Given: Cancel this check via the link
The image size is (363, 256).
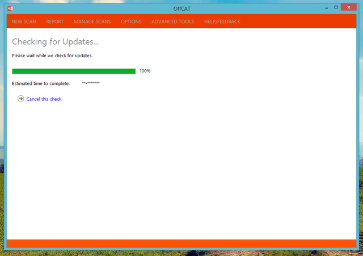Looking at the screenshot, I should [x=44, y=99].
